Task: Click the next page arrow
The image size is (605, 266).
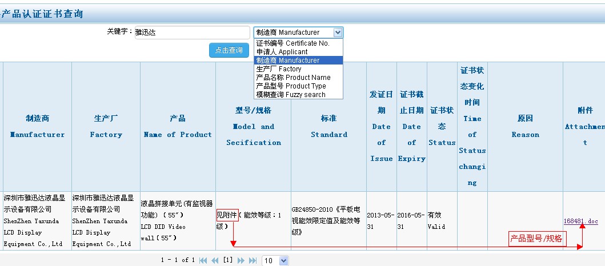Action: tap(241, 260)
